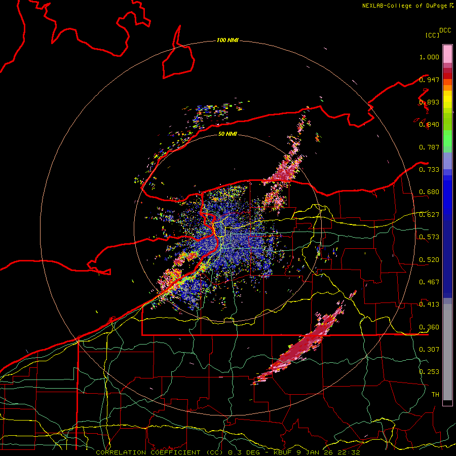Click the 0.573 scale value
The width and height of the screenshot is (456, 456).
click(429, 237)
